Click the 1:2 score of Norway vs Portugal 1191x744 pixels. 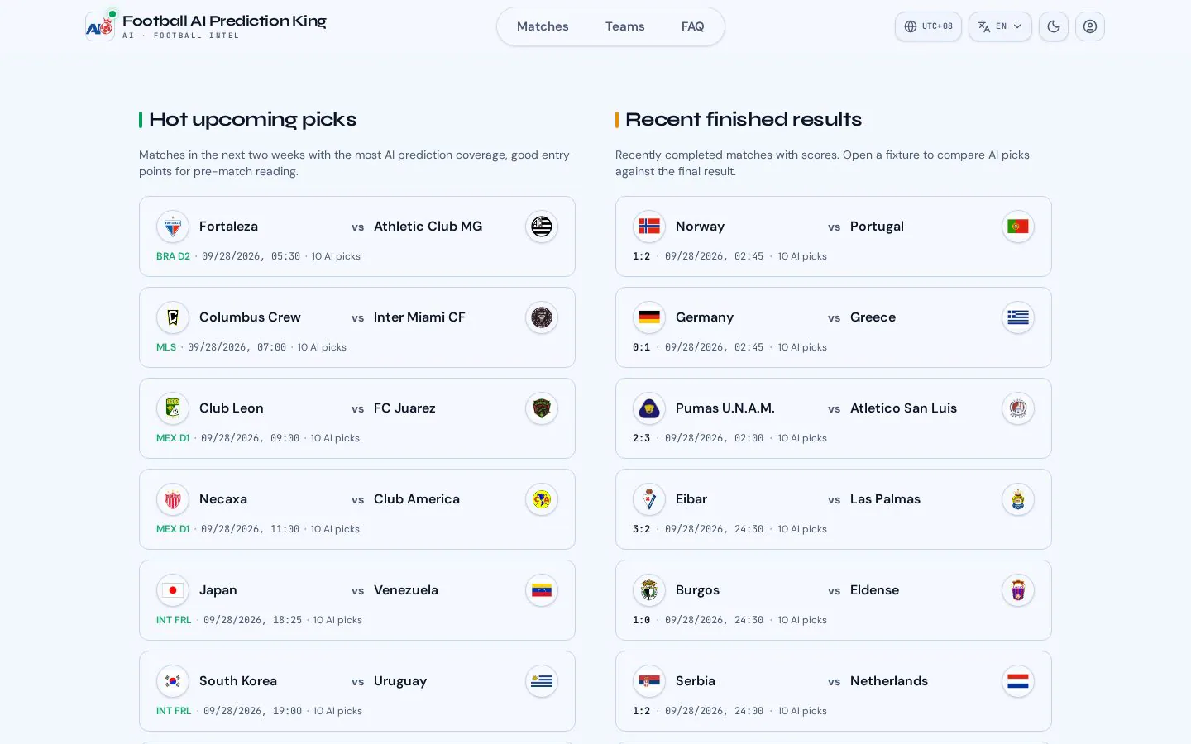tap(642, 256)
